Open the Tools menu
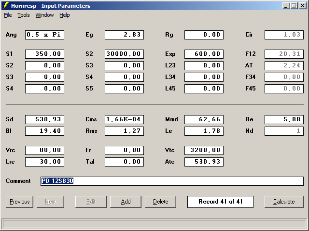Viewport: 309px width, 231px height. (24, 15)
